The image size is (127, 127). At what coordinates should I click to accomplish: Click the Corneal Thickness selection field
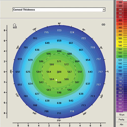pos(59,10)
